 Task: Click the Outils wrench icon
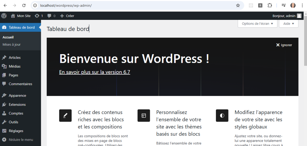4,122
